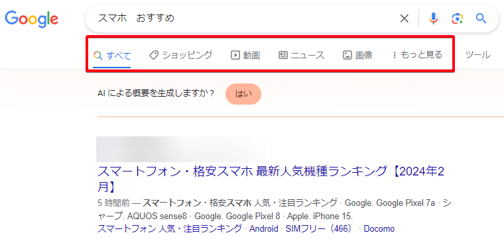Open the スマートフォン 人気・注目ランキング sublink
The width and height of the screenshot is (504, 239).
click(x=169, y=228)
